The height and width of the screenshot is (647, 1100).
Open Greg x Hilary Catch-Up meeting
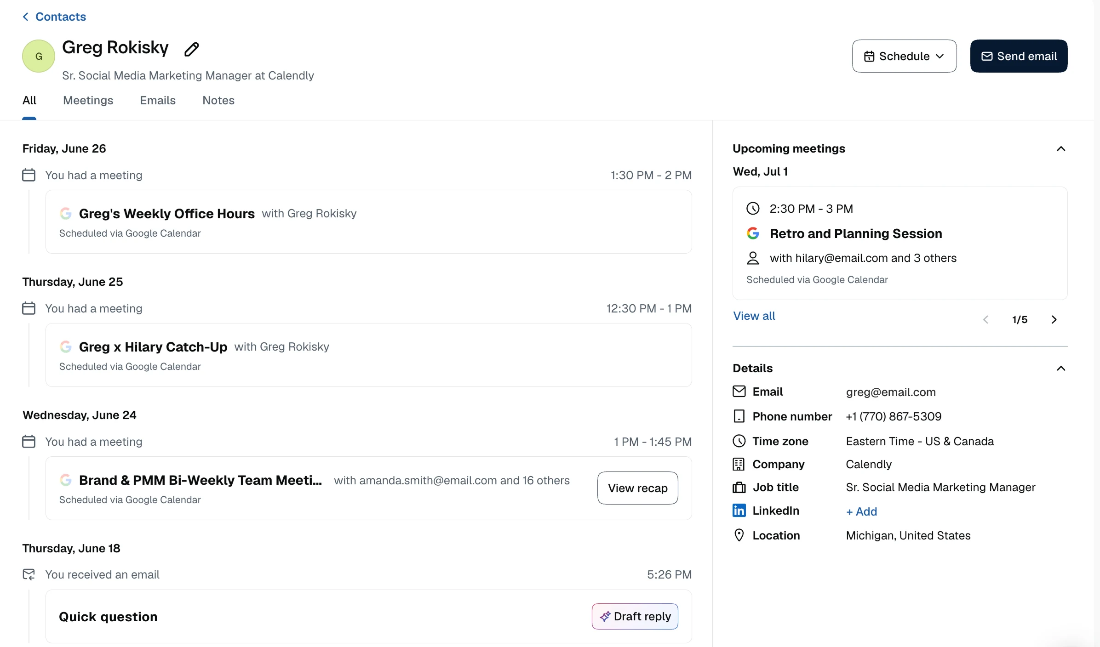coord(368,355)
